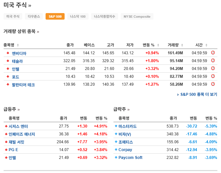Open the 급등주 section link
221x173 pixels.
tap(11, 109)
